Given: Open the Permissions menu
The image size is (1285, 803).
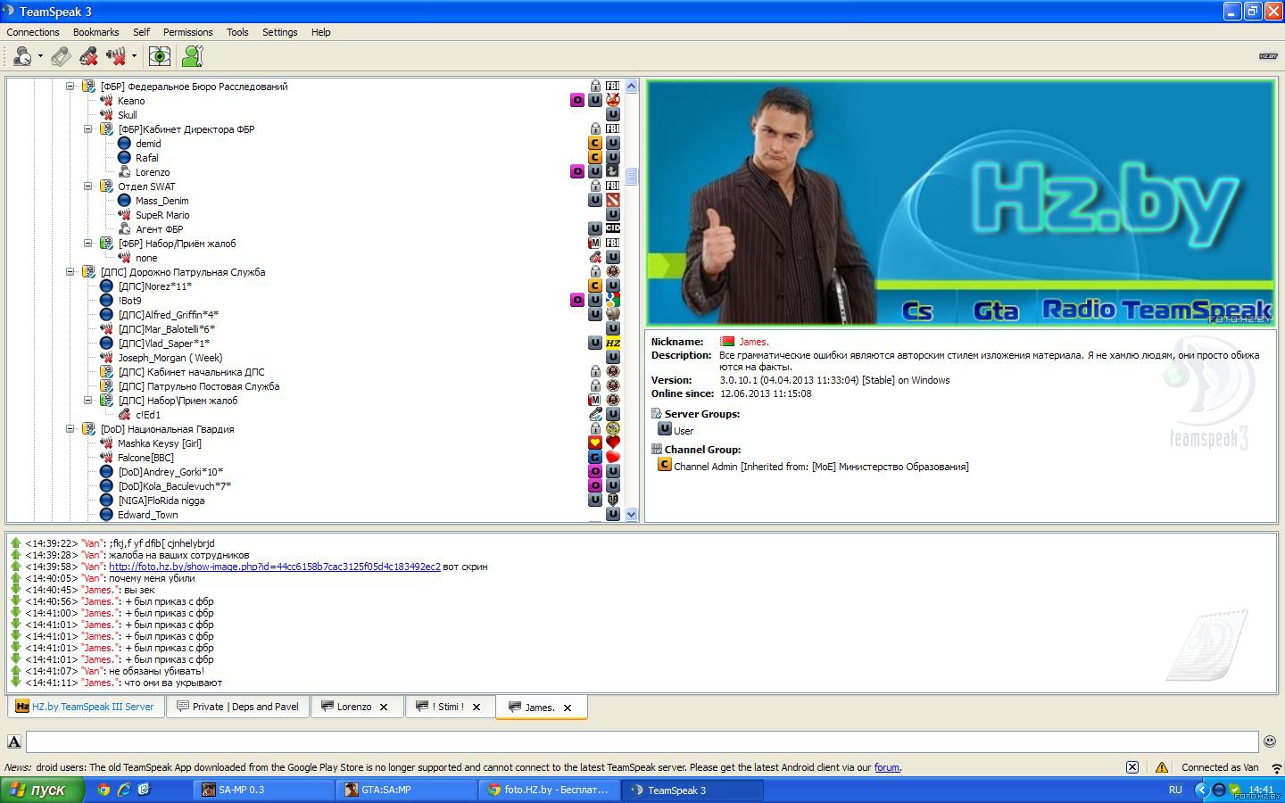Looking at the screenshot, I should [x=187, y=32].
